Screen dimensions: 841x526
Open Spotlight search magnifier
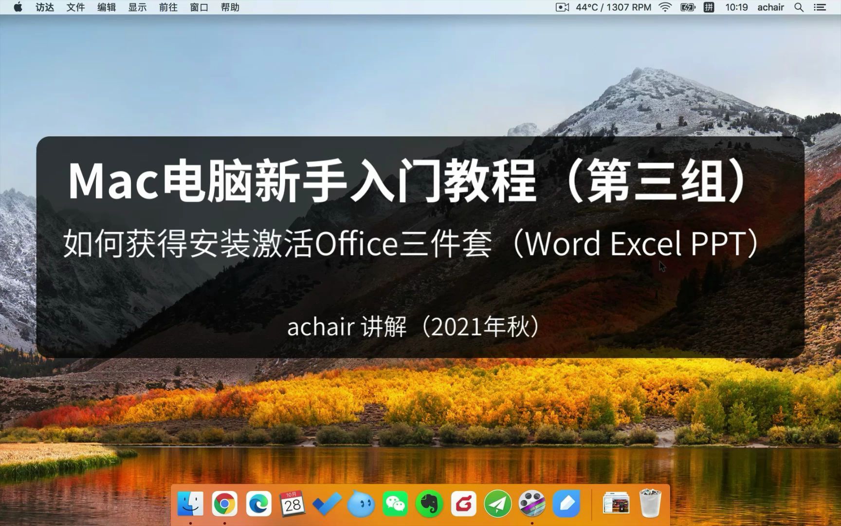799,7
